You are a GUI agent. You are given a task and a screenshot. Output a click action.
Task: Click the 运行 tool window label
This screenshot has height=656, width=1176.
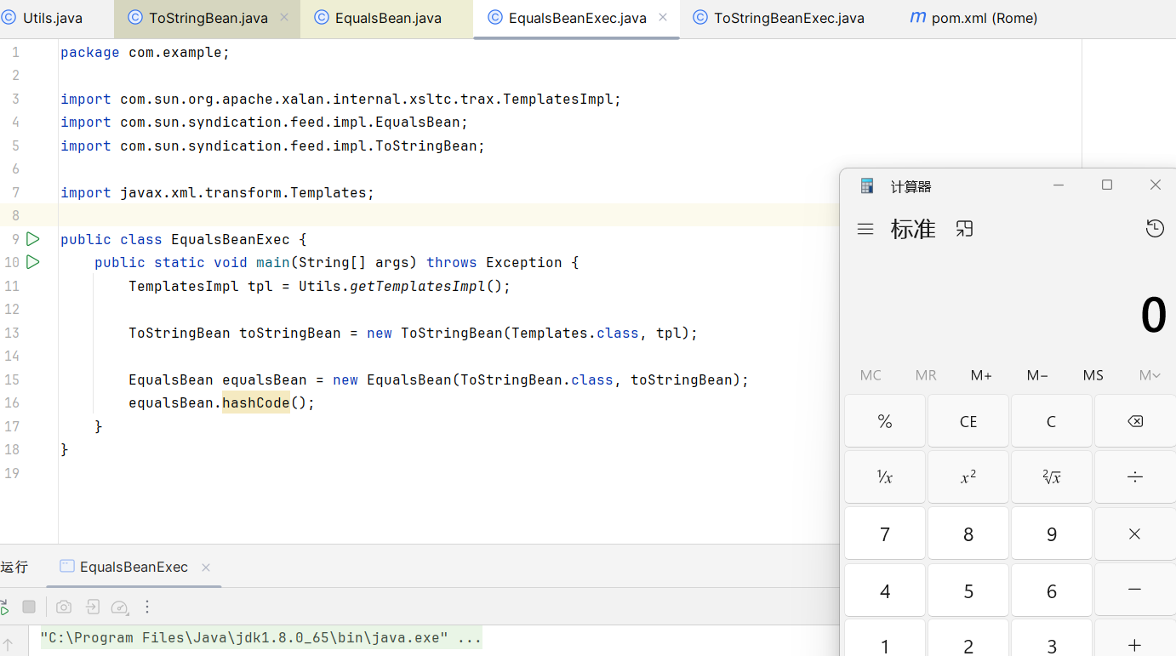14,567
